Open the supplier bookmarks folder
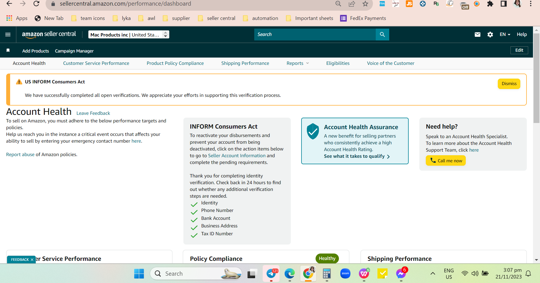Viewport: 540px width, 283px height. 176,18
